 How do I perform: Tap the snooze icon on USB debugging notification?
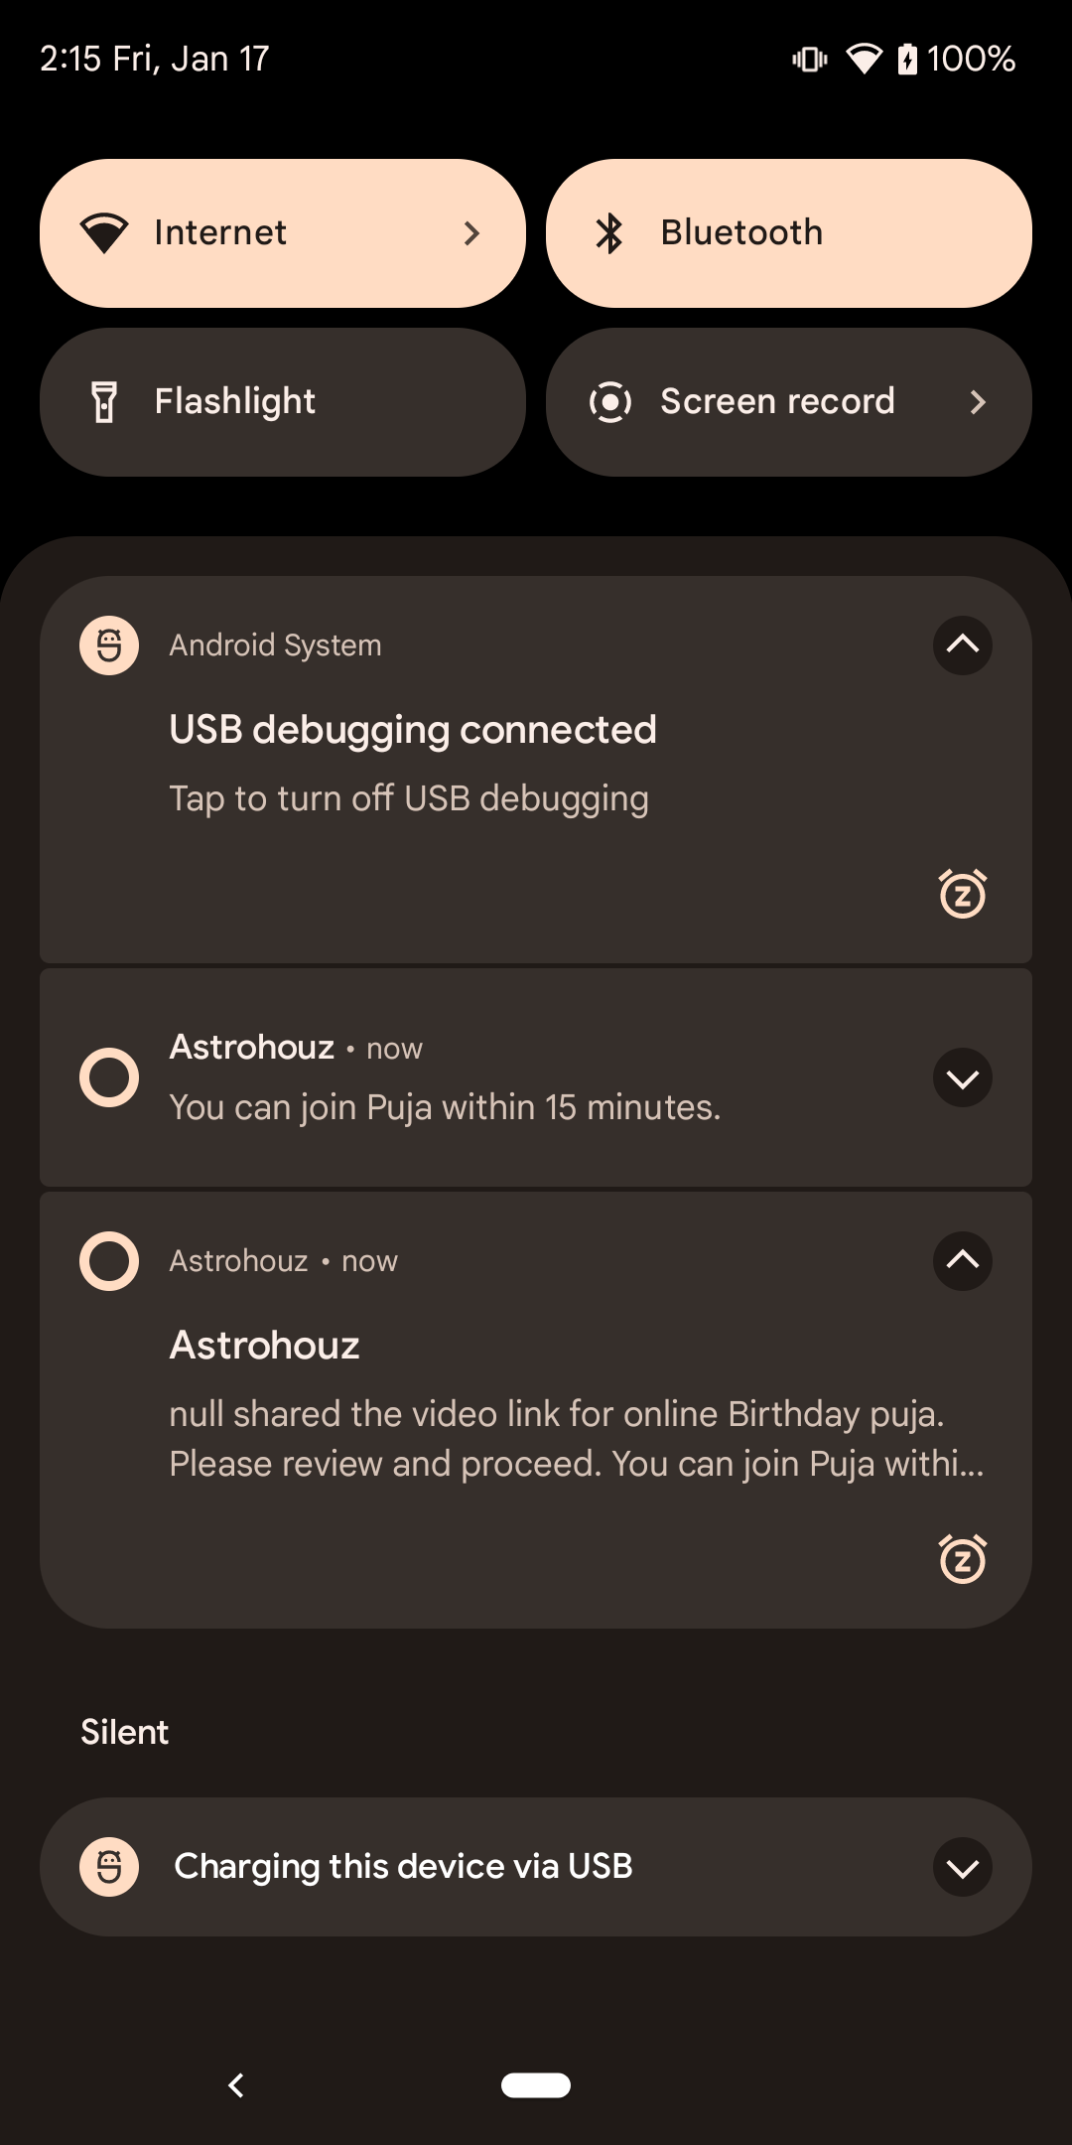(x=962, y=894)
